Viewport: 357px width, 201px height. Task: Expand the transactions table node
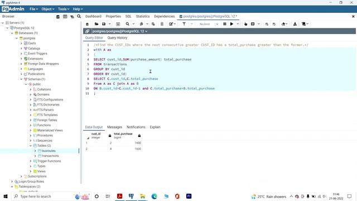click(35, 156)
